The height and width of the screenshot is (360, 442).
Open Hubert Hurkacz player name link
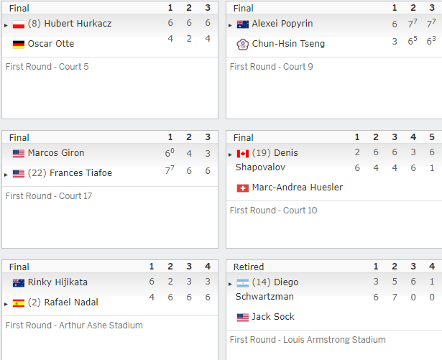[x=78, y=24]
